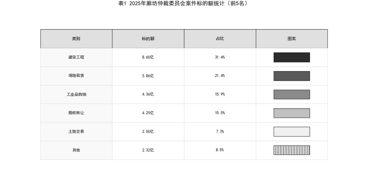Click the dark swatch for 建设工程
368x179 pixels.
click(291, 57)
